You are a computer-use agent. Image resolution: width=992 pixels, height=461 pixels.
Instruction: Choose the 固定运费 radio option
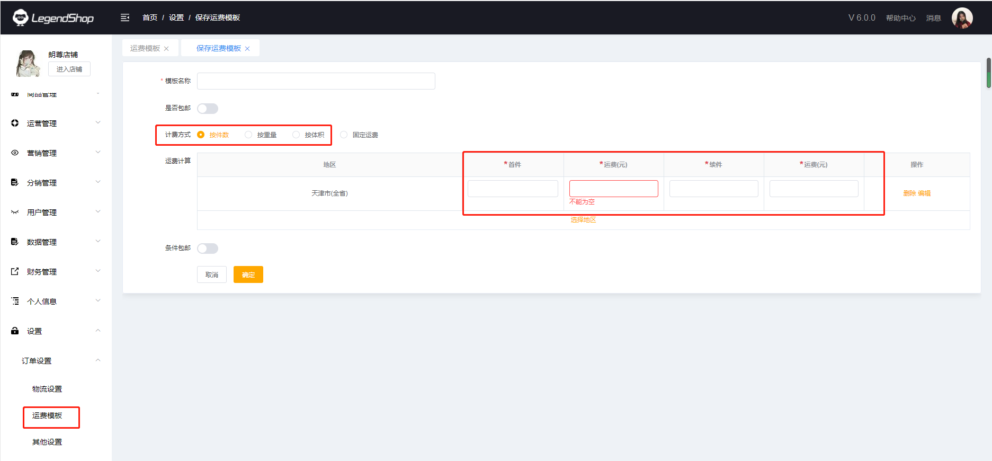point(344,135)
